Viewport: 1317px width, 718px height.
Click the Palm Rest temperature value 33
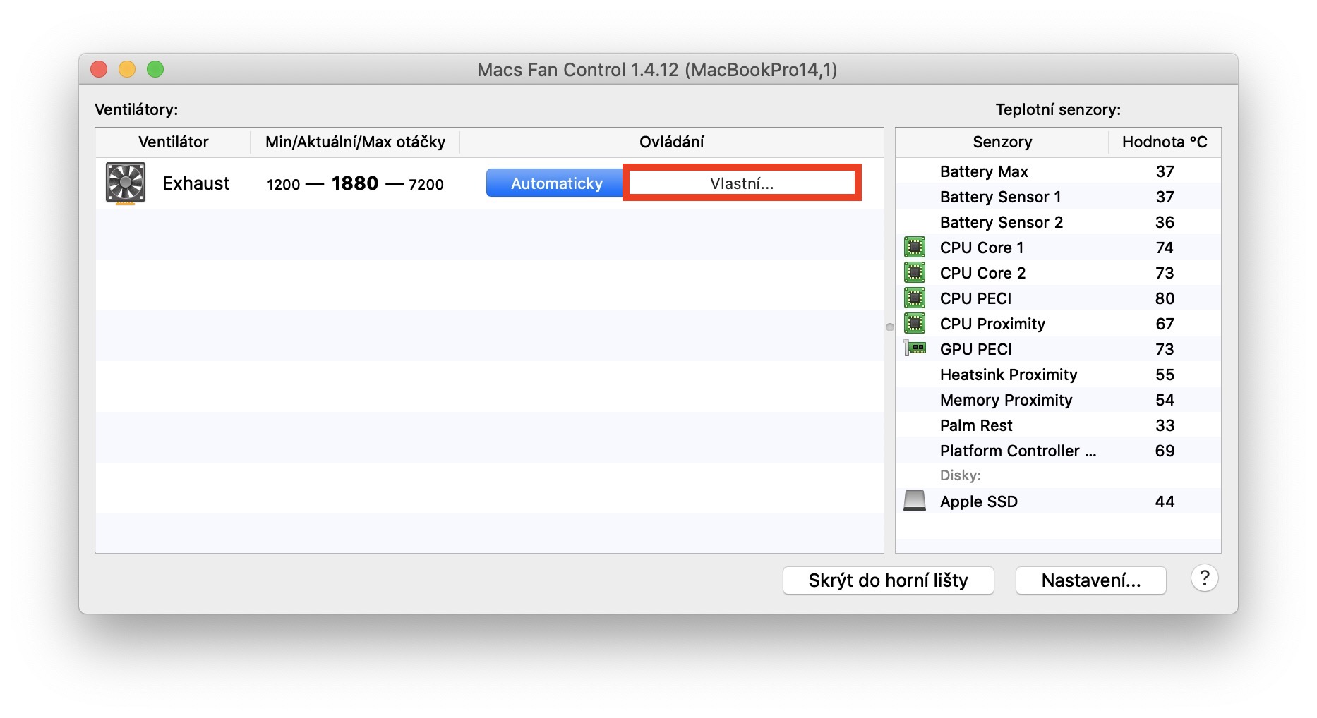1165,425
